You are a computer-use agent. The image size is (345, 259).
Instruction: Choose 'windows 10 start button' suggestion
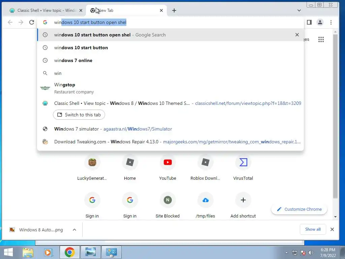pos(170,48)
